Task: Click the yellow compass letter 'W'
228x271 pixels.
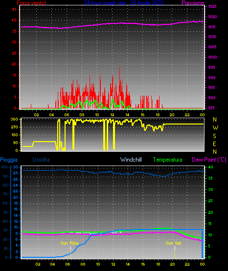Action: 215,128
